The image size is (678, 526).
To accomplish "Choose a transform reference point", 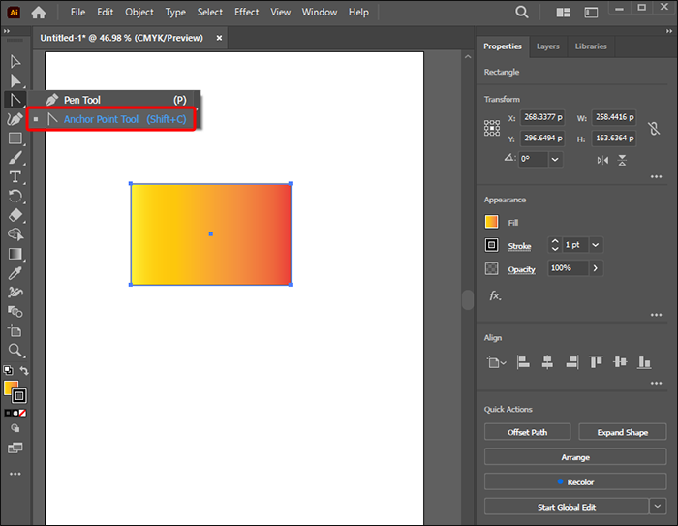I will tap(492, 127).
